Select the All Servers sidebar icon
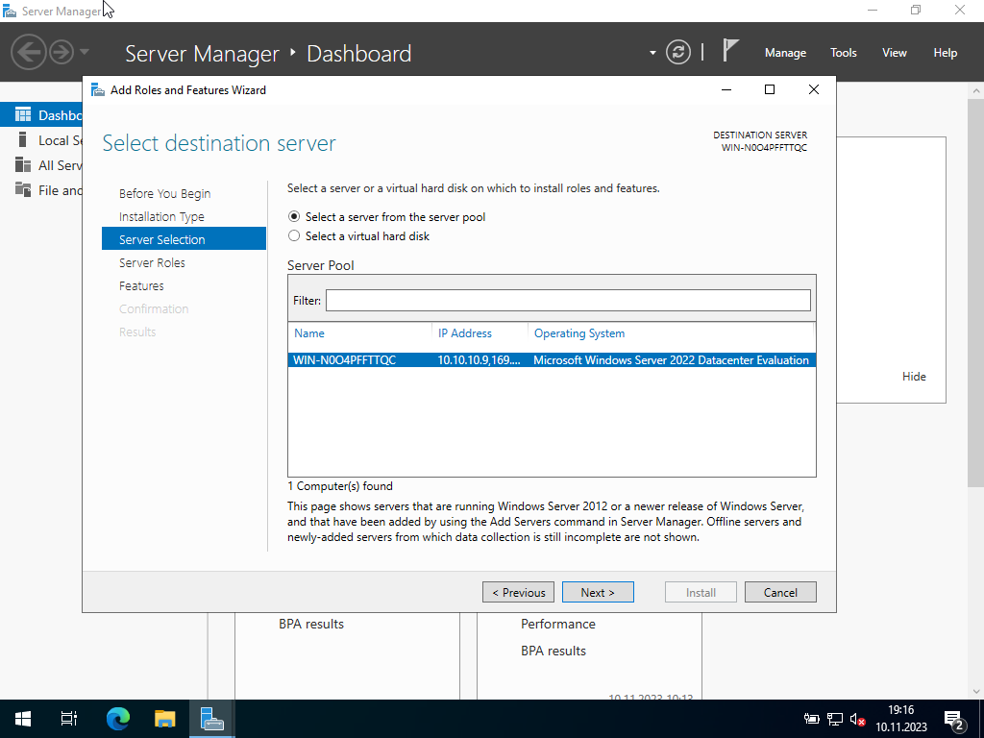 23,165
